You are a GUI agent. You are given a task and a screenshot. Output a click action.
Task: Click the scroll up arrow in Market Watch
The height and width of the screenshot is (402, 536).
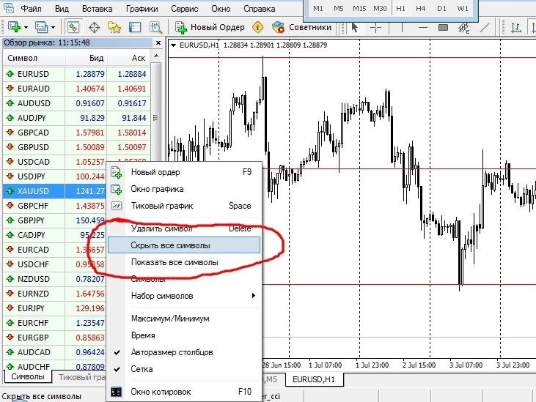(x=156, y=56)
